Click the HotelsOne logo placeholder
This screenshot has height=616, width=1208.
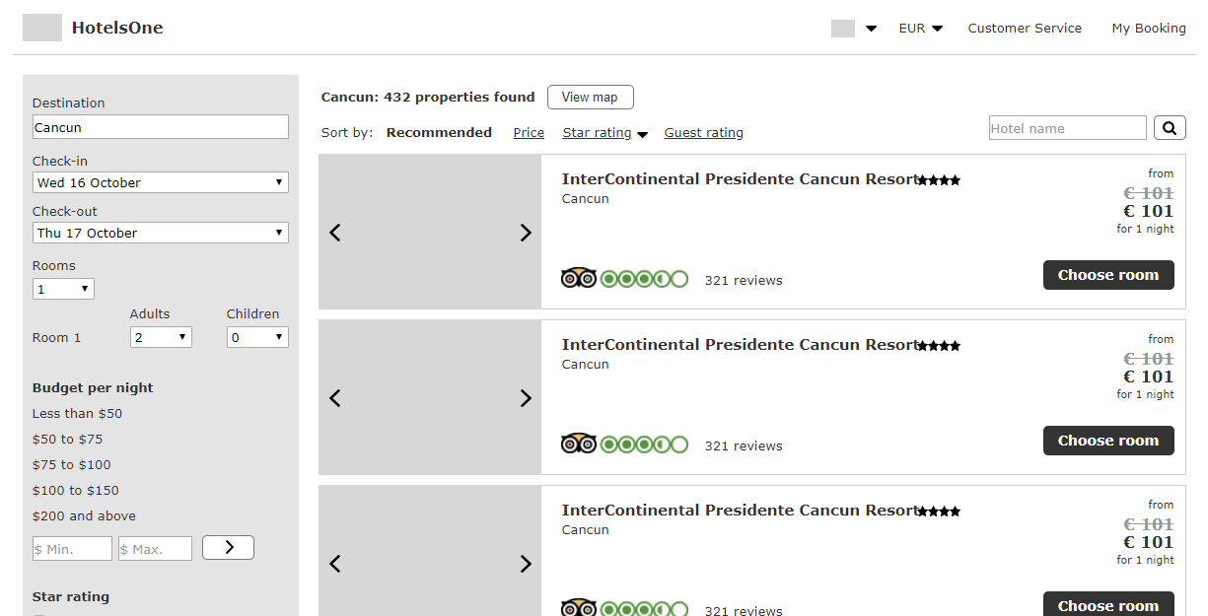coord(42,28)
